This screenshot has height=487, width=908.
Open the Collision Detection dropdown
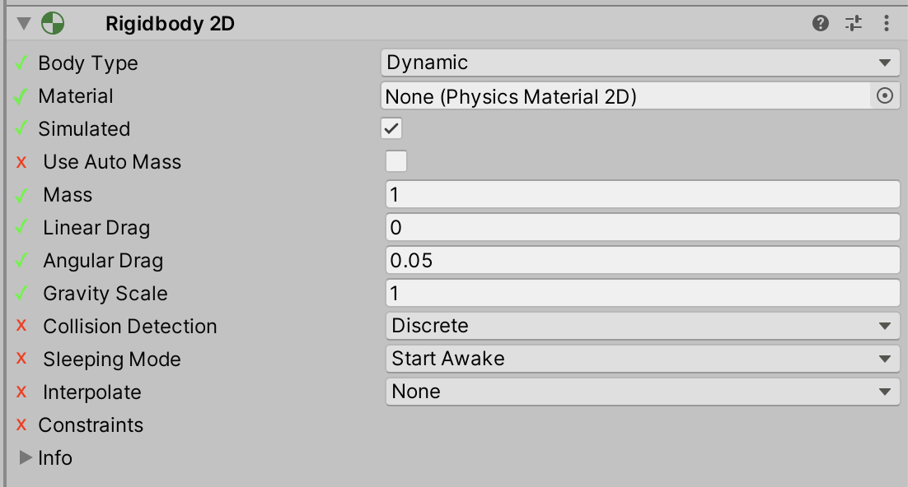[642, 326]
